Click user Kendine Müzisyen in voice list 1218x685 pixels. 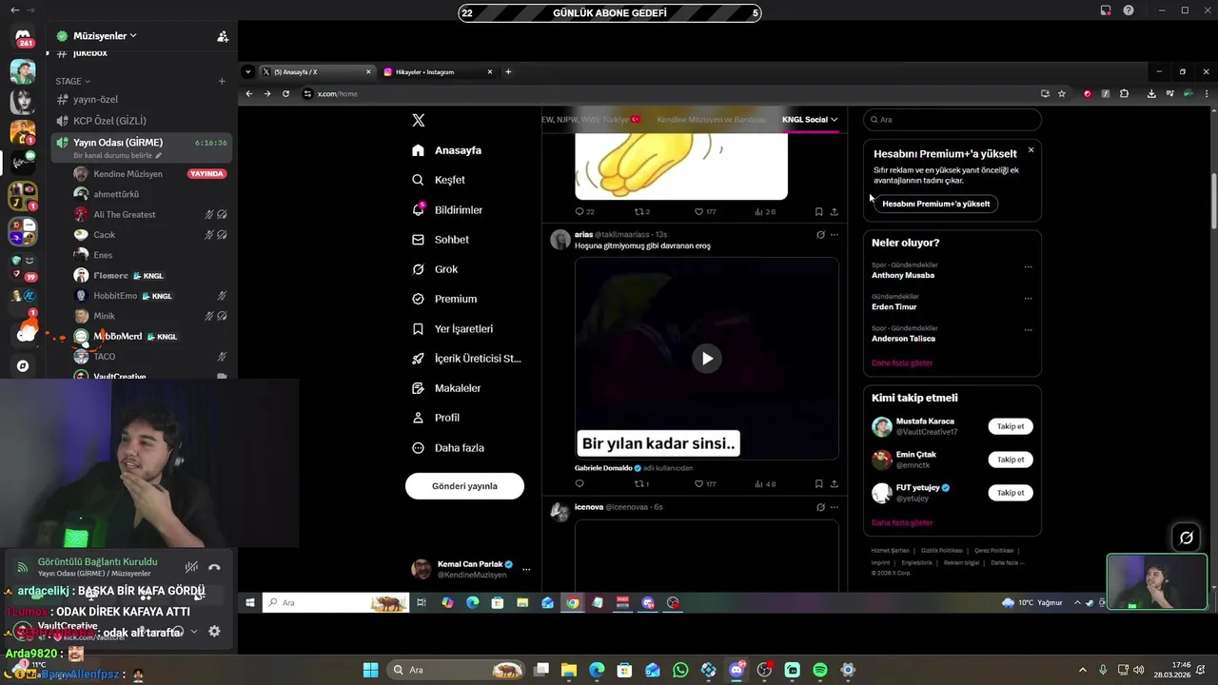tap(128, 174)
